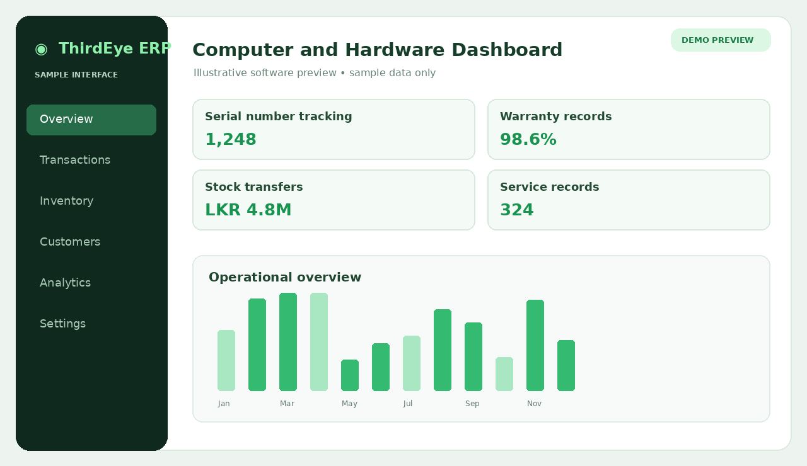Click the Jan axis label
This screenshot has height=466, width=807.
click(x=224, y=404)
